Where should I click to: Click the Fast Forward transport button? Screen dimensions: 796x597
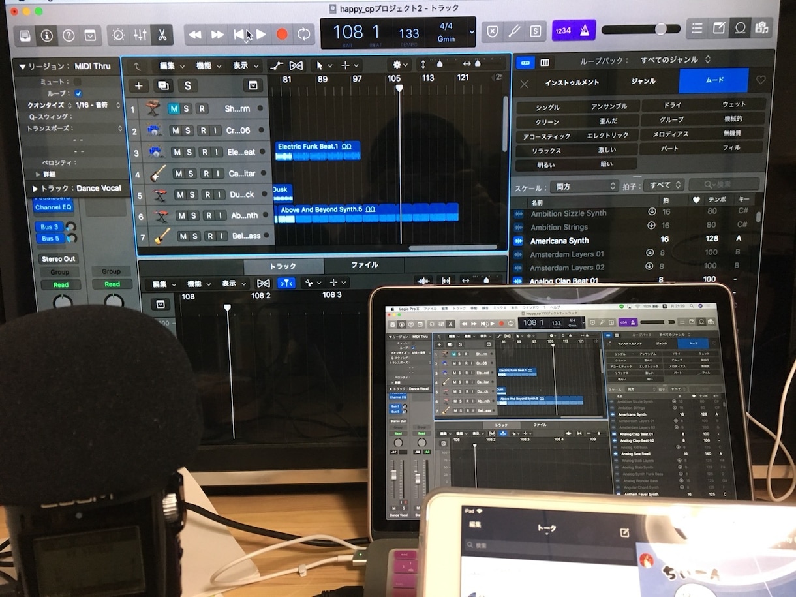217,35
